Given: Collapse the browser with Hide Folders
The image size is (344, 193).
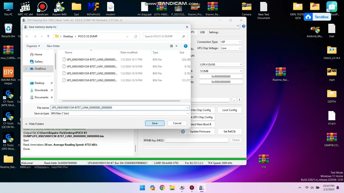Looking at the screenshot, I should pyautogui.click(x=34, y=124).
